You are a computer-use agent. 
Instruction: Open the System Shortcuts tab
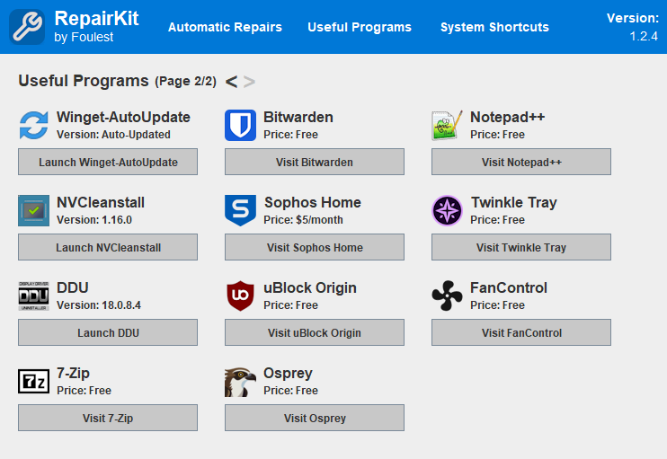[494, 27]
